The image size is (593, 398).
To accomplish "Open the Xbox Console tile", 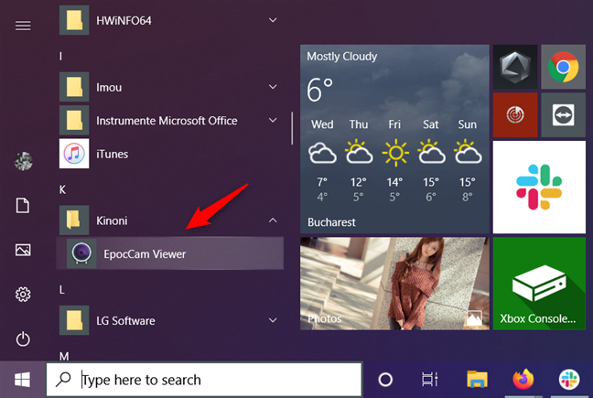I will [539, 284].
